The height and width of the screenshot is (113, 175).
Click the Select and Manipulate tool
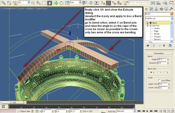click(91, 3)
